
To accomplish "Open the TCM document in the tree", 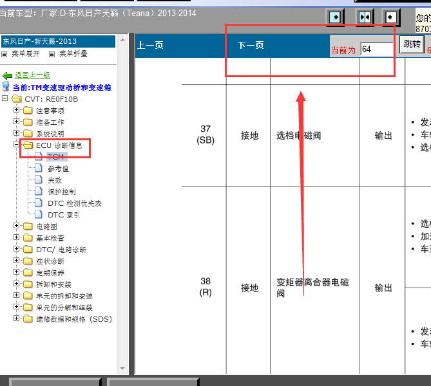I will pos(55,157).
